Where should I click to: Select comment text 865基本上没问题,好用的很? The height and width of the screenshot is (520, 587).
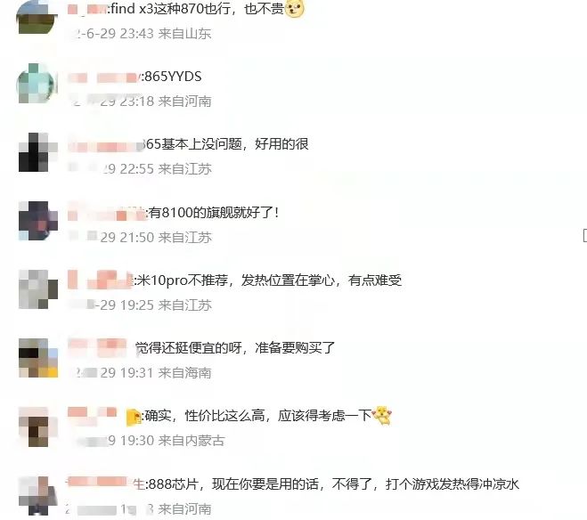[x=225, y=144]
